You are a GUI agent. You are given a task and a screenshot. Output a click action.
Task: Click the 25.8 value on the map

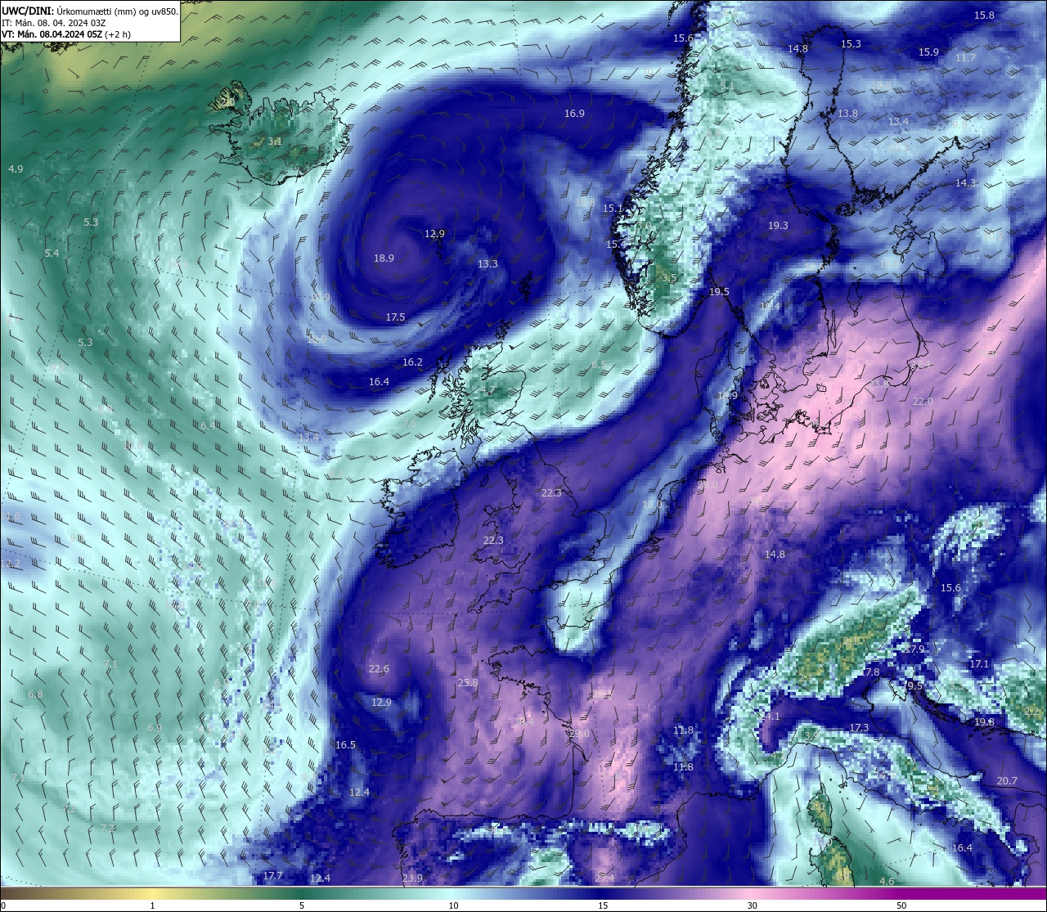point(468,682)
